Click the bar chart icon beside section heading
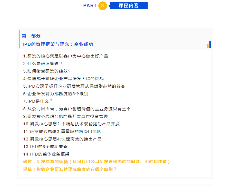Screen dimensions: 230x186 (209, 44)
